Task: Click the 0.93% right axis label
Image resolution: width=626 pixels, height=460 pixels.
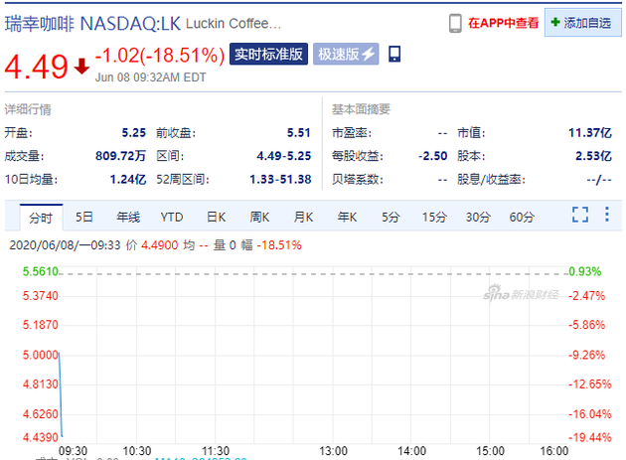Action: pyautogui.click(x=585, y=271)
